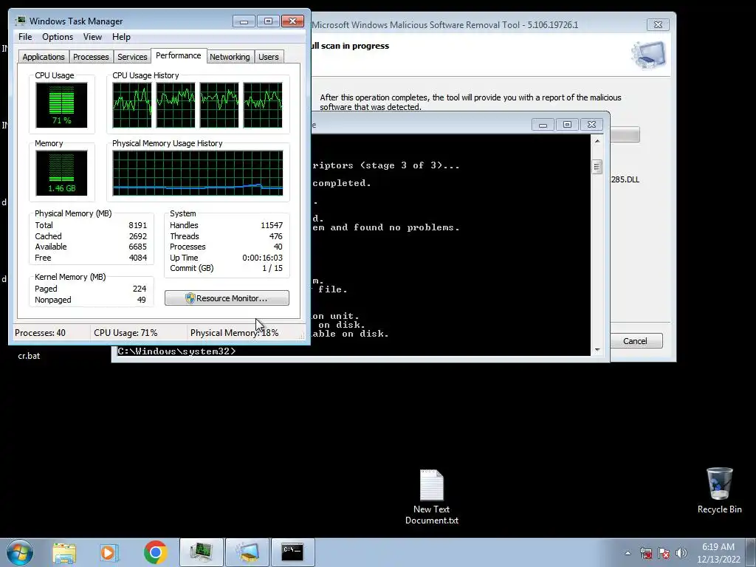Click the Paged kernel memory value 224

pos(140,289)
